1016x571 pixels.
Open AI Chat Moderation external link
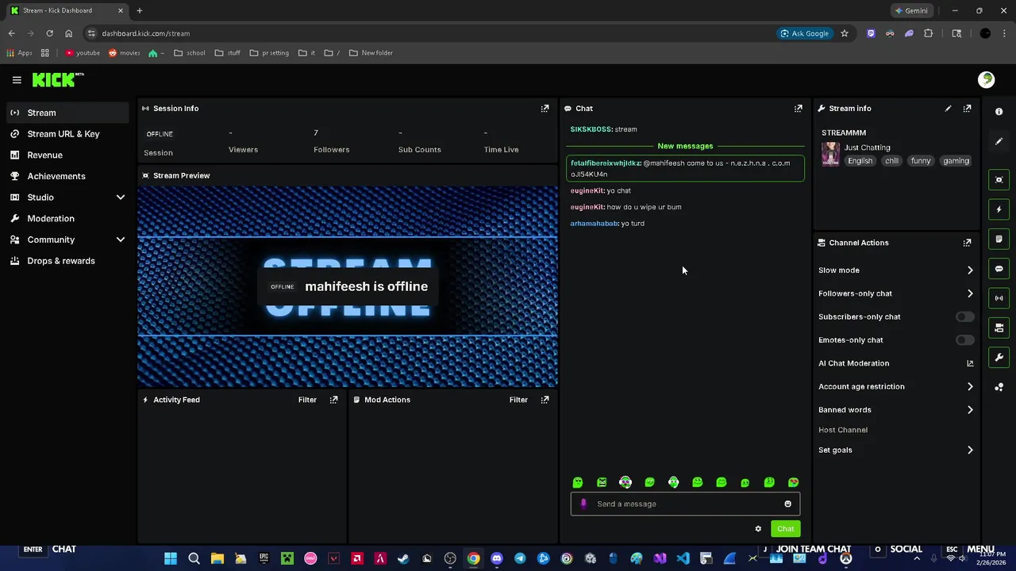click(x=970, y=363)
